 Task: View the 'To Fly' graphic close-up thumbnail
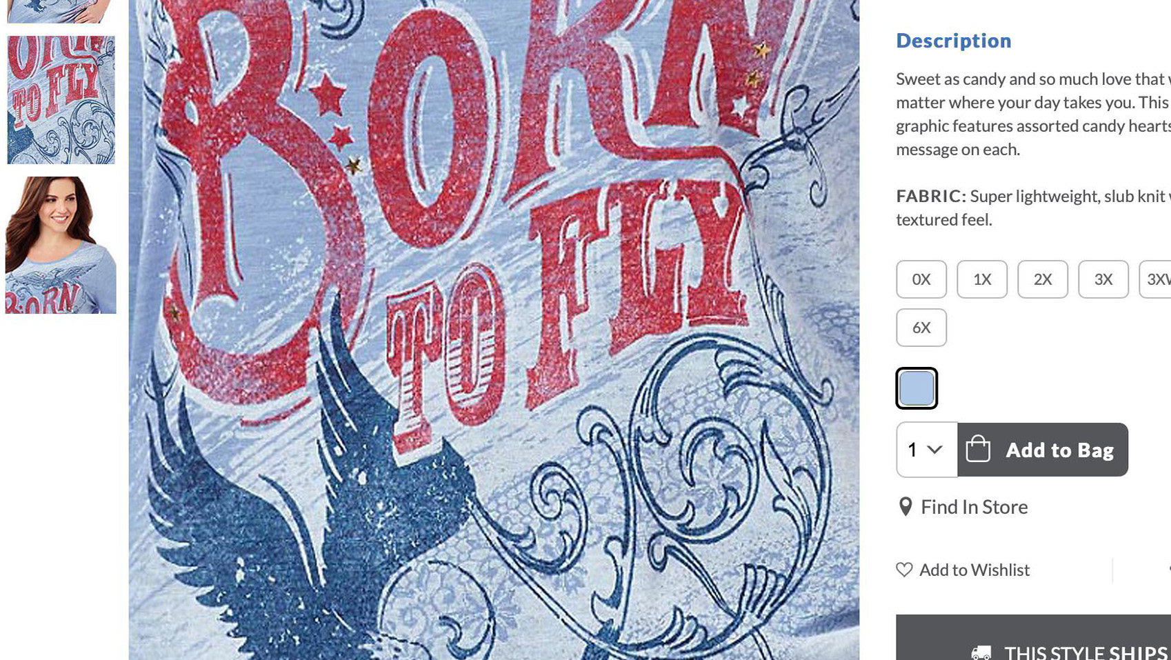[61, 100]
